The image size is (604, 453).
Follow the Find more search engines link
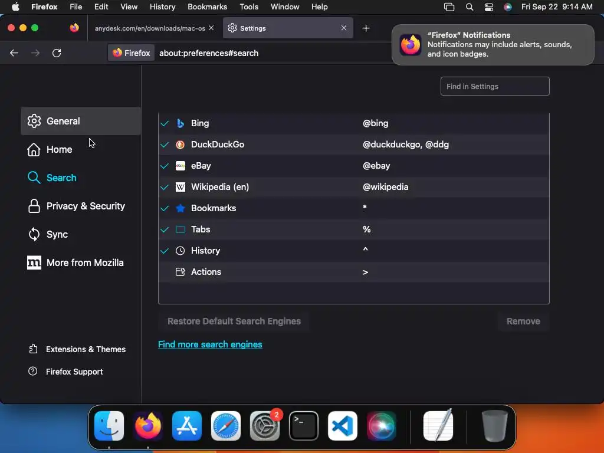[x=210, y=344]
